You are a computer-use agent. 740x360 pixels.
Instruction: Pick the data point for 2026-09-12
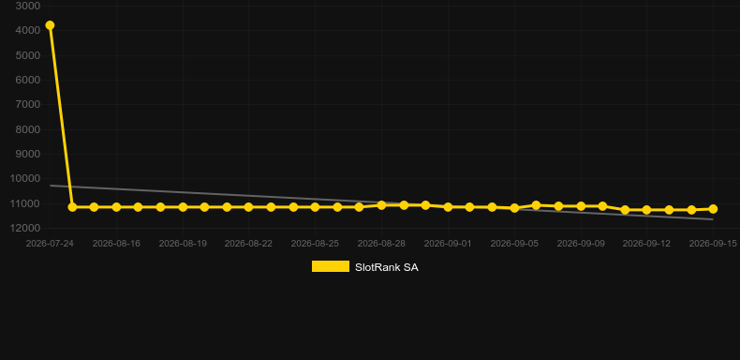[646, 210]
